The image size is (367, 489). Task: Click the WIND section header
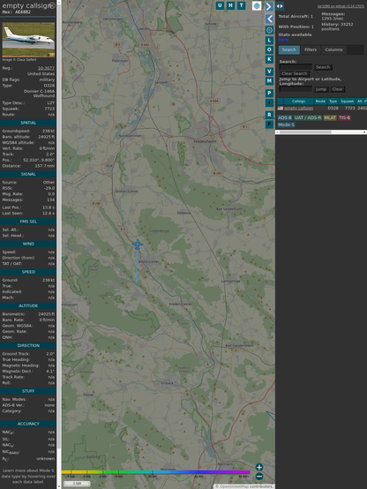point(28,244)
